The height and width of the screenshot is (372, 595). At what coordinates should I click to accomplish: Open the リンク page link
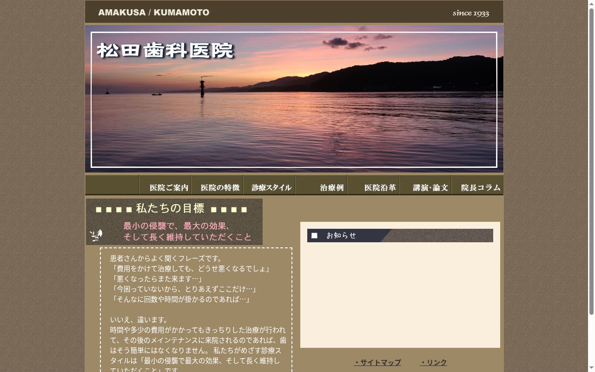pyautogui.click(x=433, y=363)
